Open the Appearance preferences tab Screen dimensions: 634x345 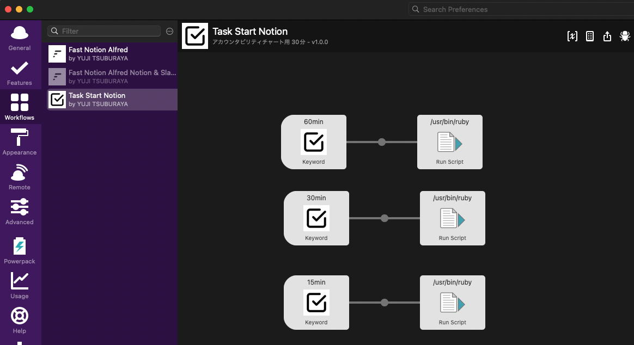(20, 142)
